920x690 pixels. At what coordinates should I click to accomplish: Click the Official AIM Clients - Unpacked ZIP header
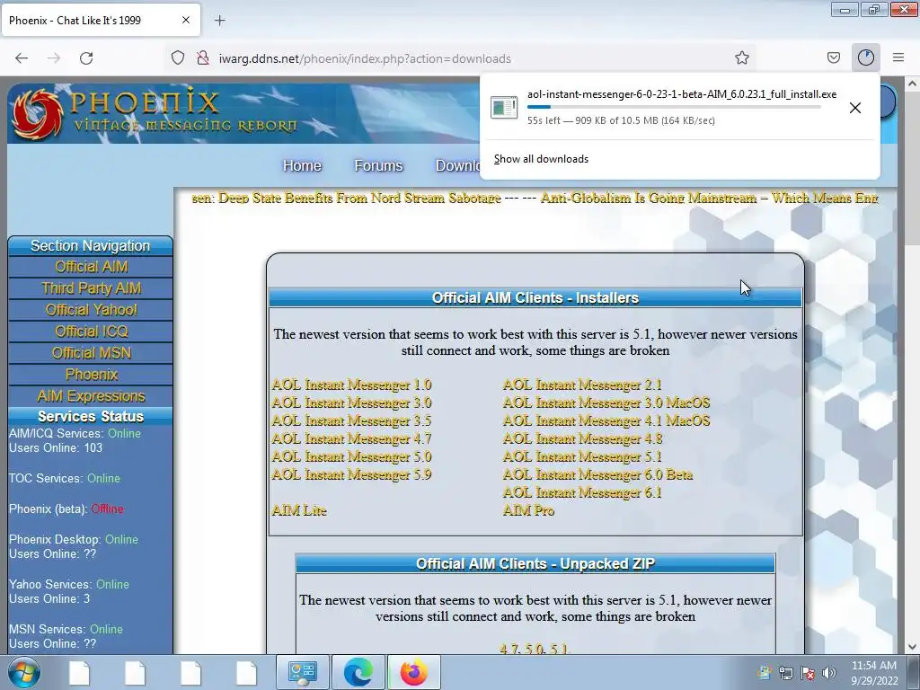pos(535,564)
